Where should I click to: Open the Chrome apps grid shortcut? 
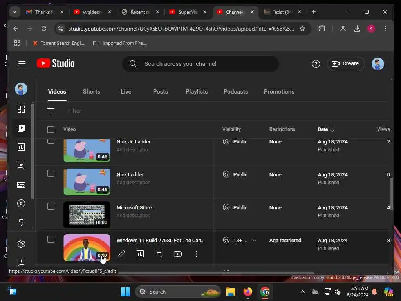click(x=17, y=43)
